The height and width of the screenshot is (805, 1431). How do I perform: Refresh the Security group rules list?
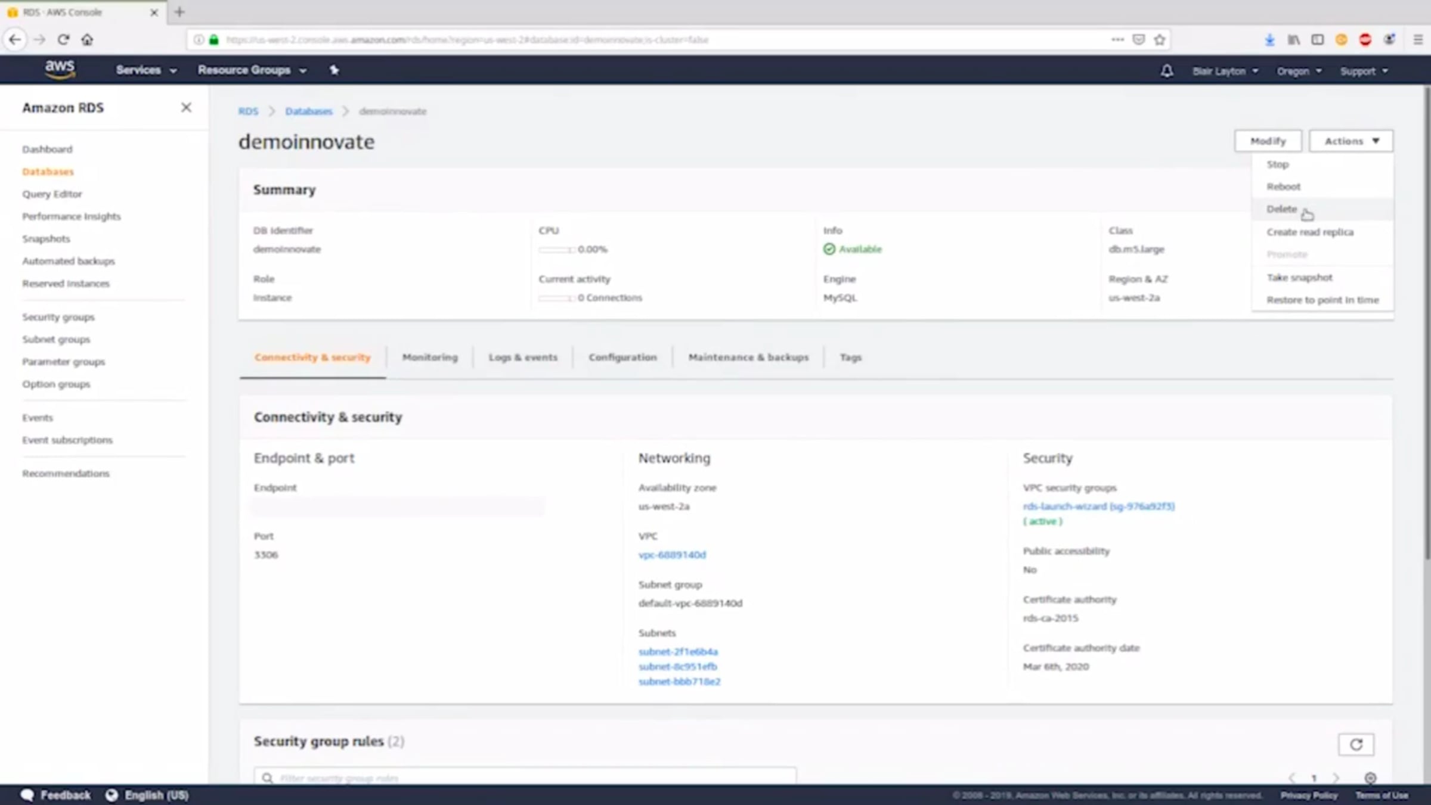1356,744
